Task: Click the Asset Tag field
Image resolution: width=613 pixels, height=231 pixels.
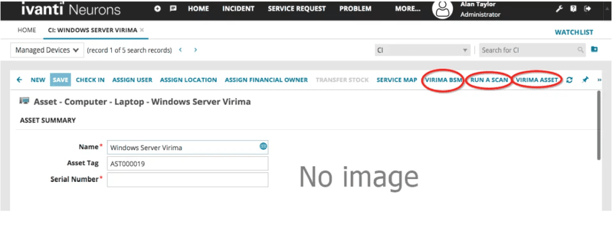Action: pyautogui.click(x=187, y=164)
